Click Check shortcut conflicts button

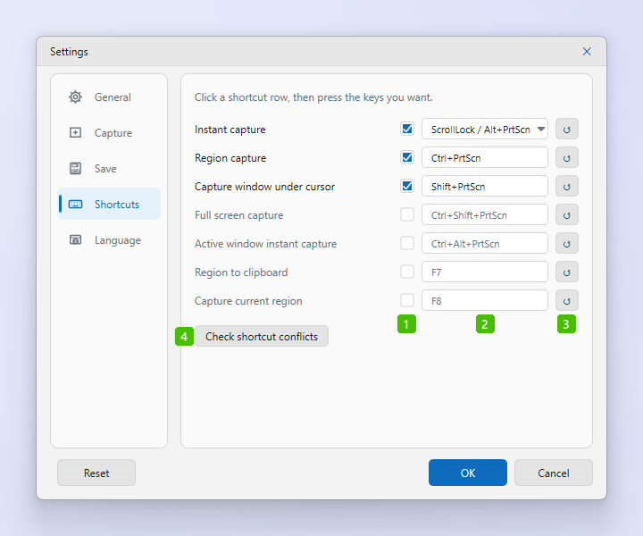pos(262,336)
